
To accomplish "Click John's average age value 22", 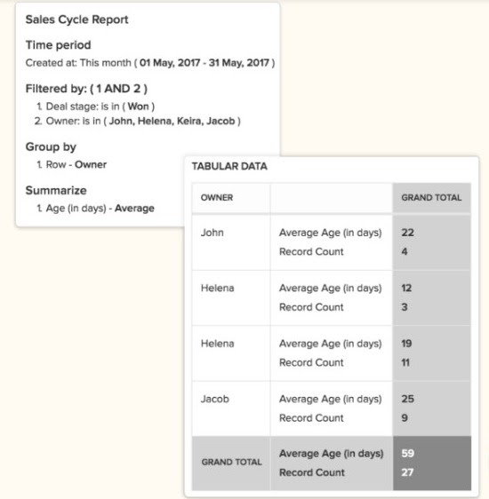I will coord(408,233).
